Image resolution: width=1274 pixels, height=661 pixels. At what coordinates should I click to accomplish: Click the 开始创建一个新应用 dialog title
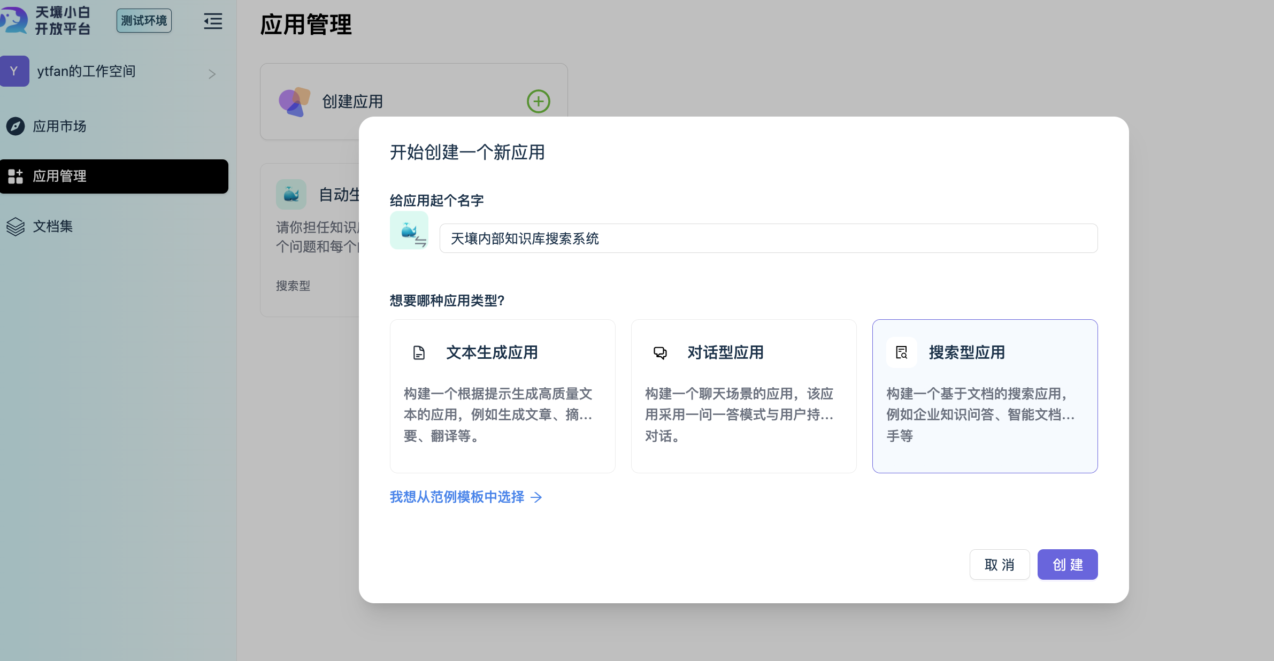tap(467, 152)
